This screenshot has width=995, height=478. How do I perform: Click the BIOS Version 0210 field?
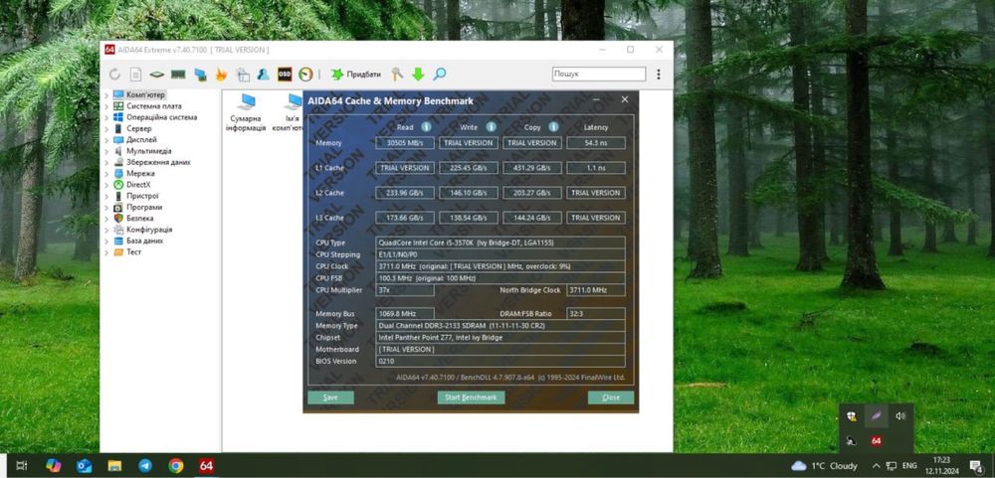(500, 362)
